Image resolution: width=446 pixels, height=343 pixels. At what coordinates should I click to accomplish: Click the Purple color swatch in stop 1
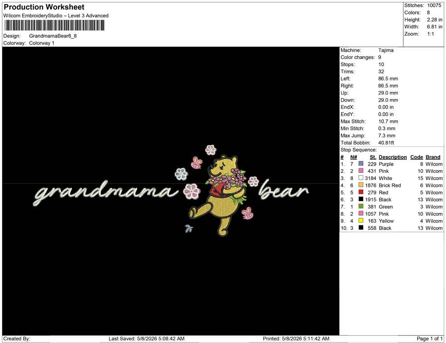click(361, 164)
